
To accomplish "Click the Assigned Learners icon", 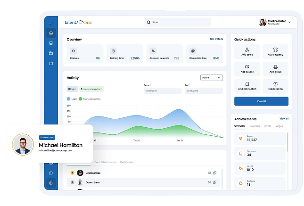I will (x=153, y=51).
